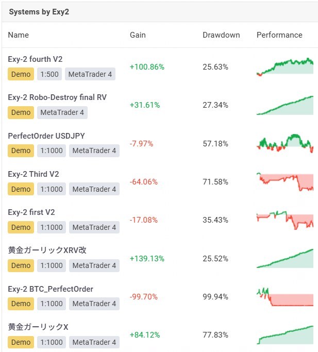This screenshot has width=318, height=352.
Task: Sort systems by Gain column header
Action: 138,35
